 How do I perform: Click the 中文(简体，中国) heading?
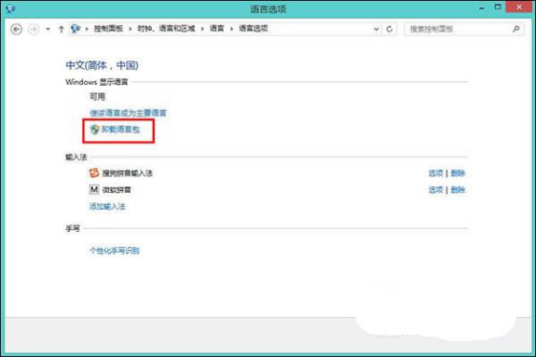tap(102, 65)
